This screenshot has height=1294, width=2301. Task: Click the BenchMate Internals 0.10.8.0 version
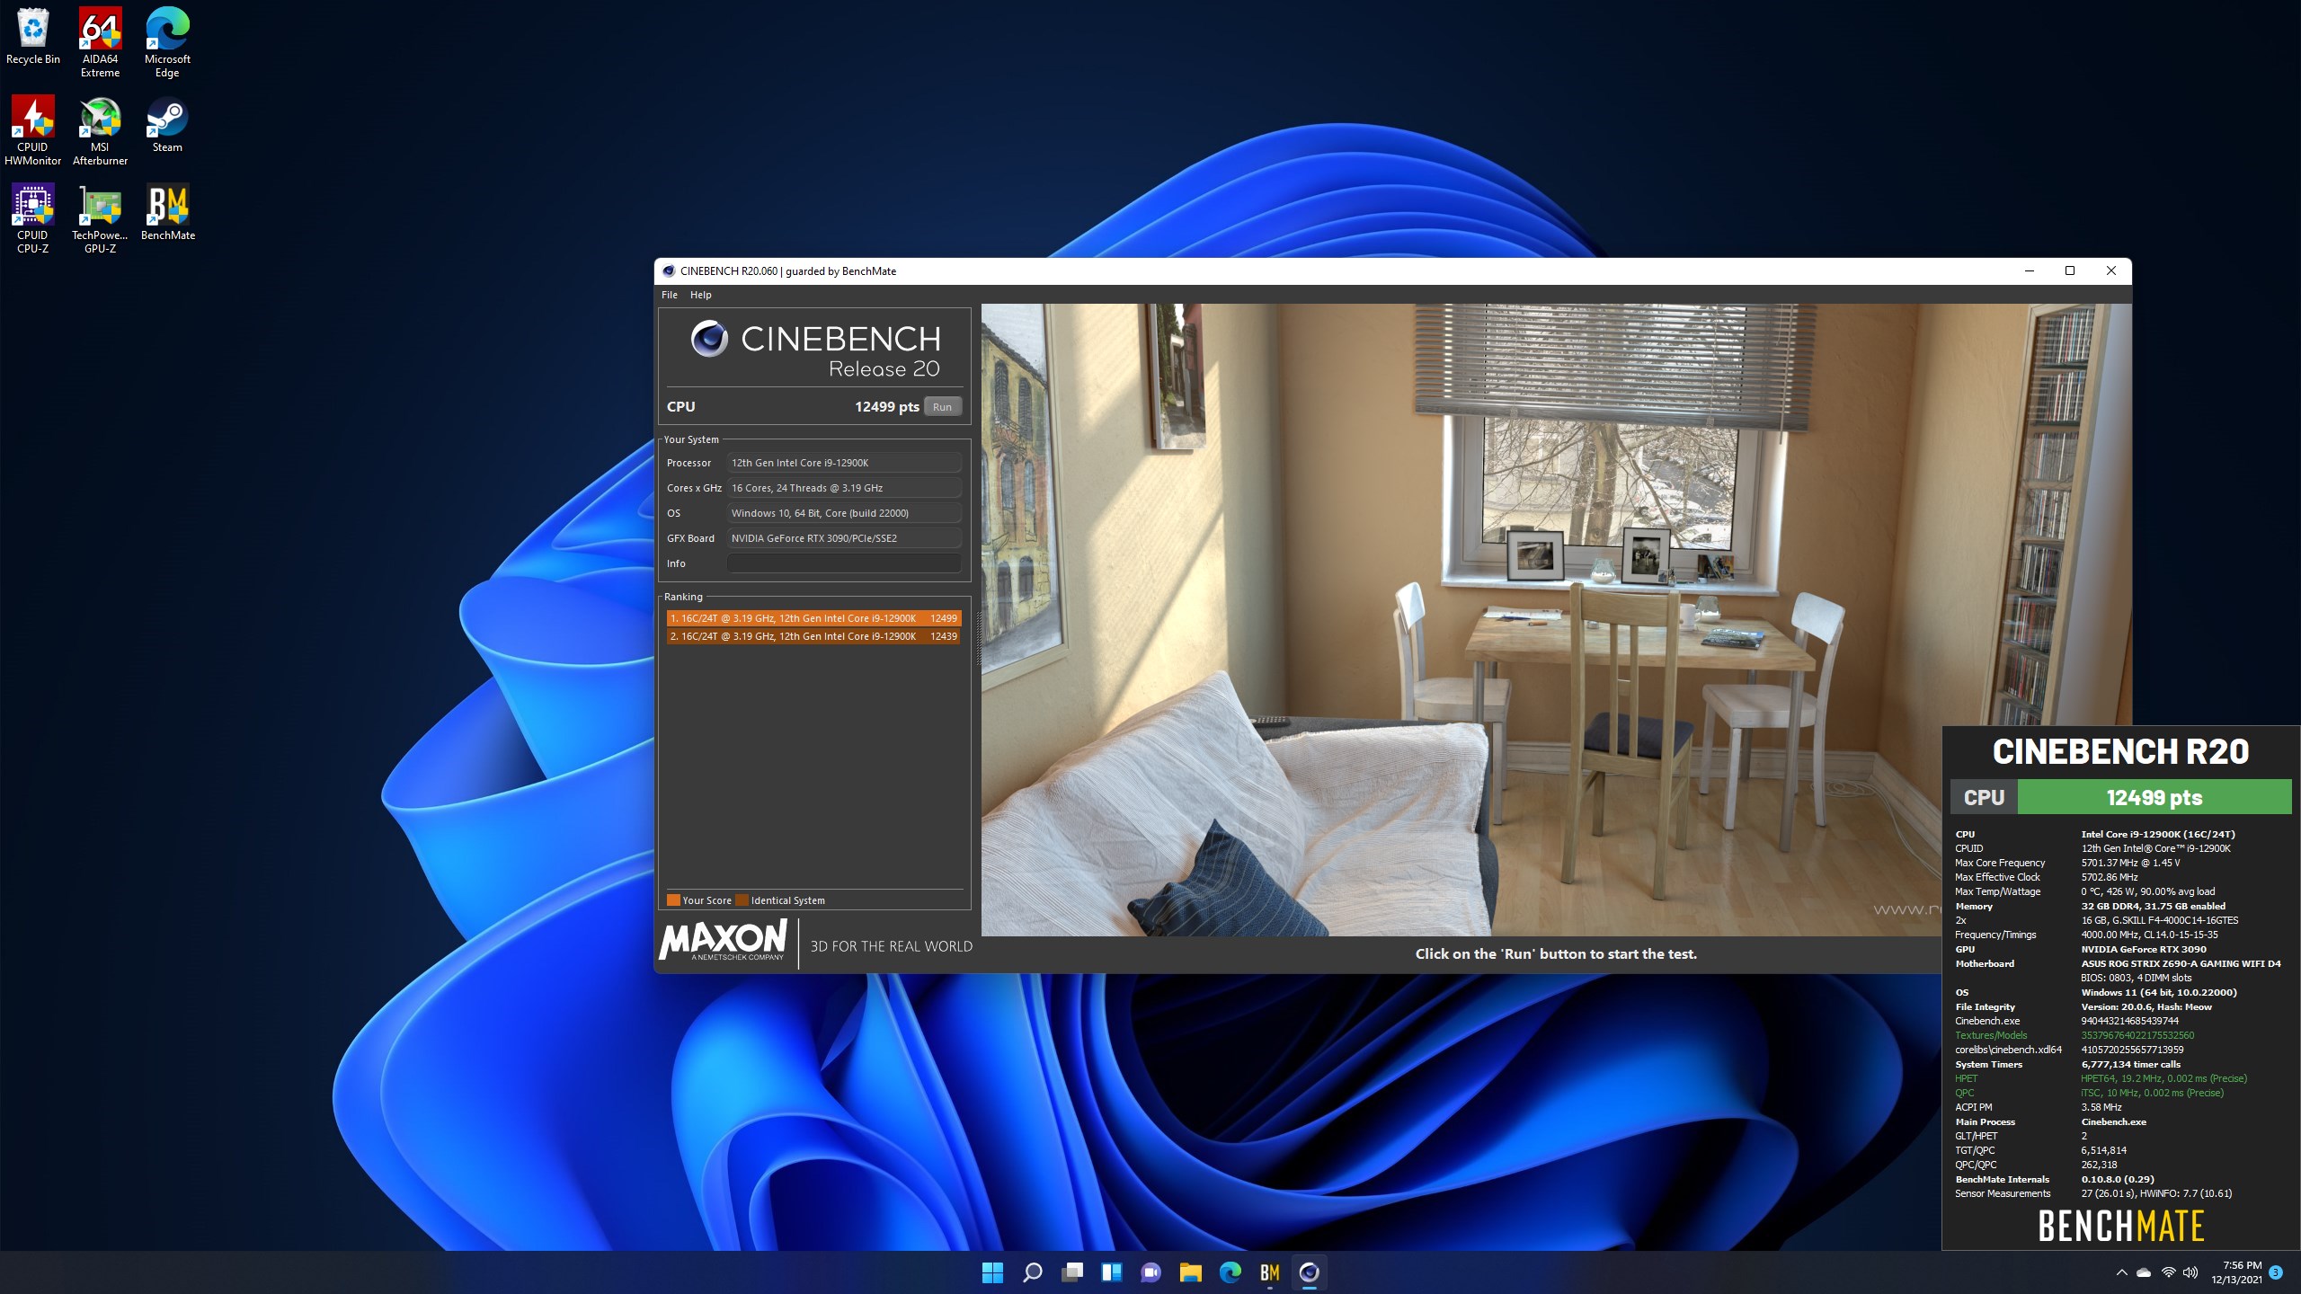pyautogui.click(x=2117, y=1179)
